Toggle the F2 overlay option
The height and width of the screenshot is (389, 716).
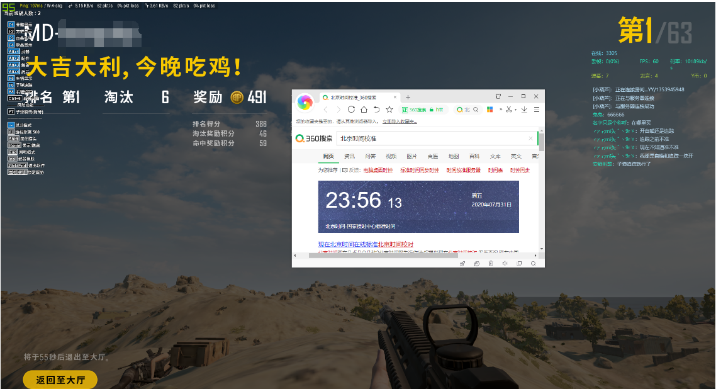11,31
